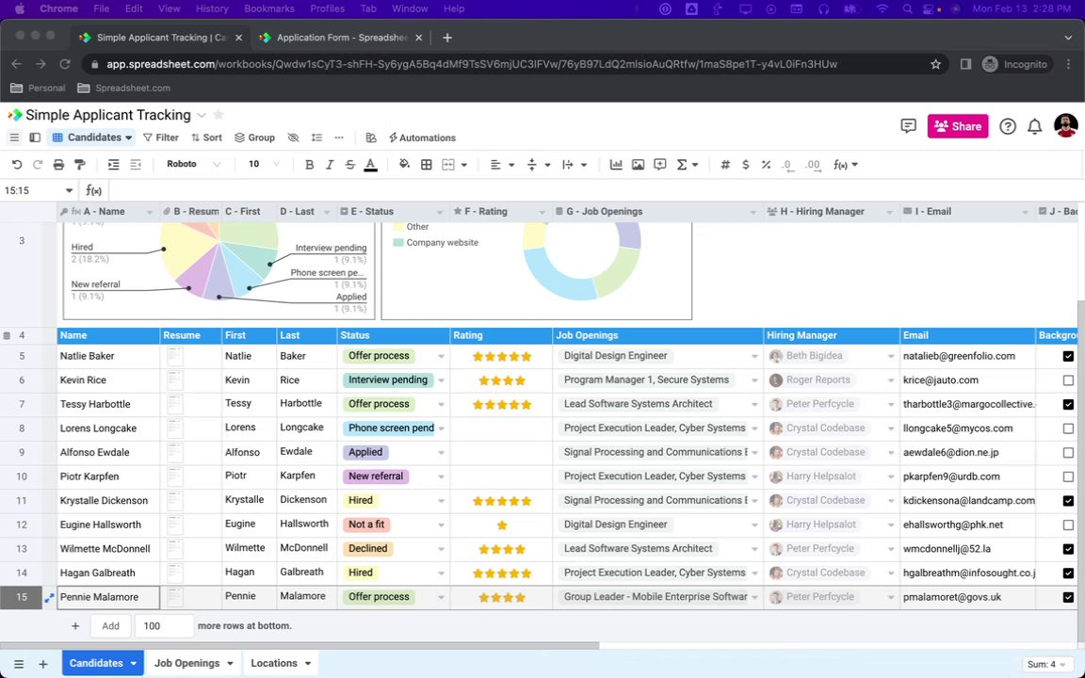
Task: Uncheck background box for Pennie Malamore
Action: [x=1068, y=597]
